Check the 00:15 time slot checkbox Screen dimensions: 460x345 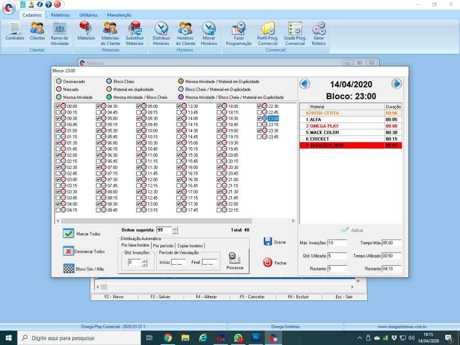pyautogui.click(x=57, y=112)
